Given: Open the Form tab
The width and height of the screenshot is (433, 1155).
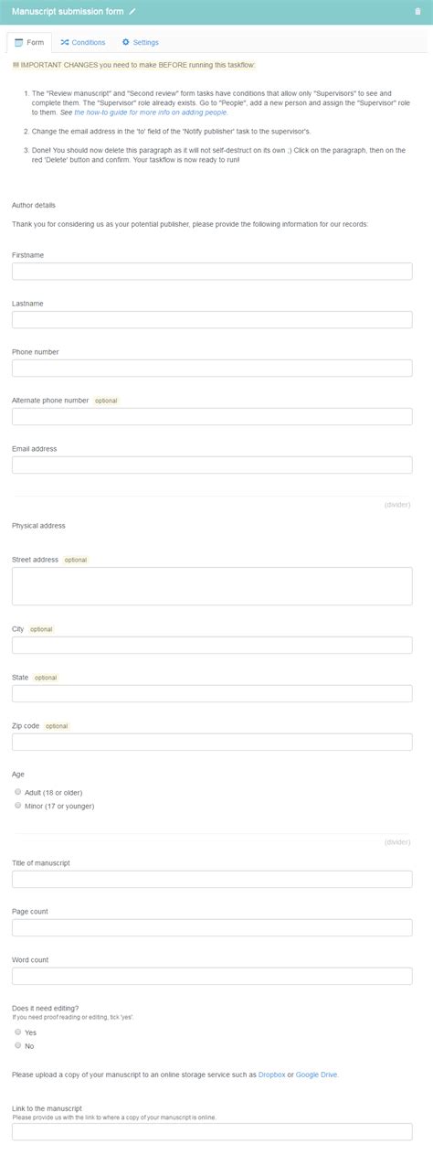Looking at the screenshot, I should [x=29, y=43].
